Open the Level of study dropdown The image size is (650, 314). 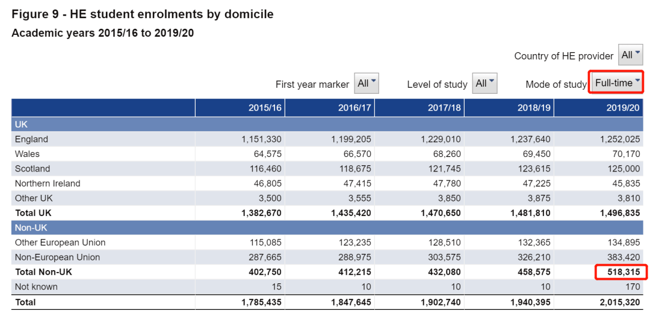[x=484, y=83]
